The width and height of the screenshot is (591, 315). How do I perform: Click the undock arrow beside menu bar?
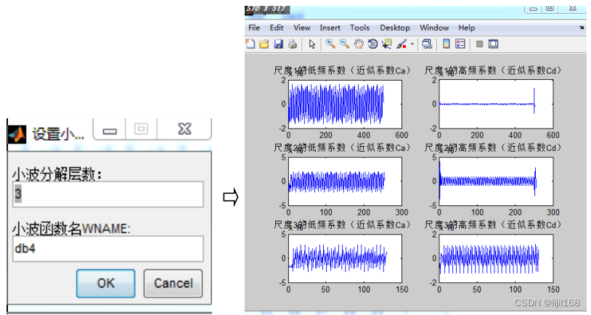point(582,28)
